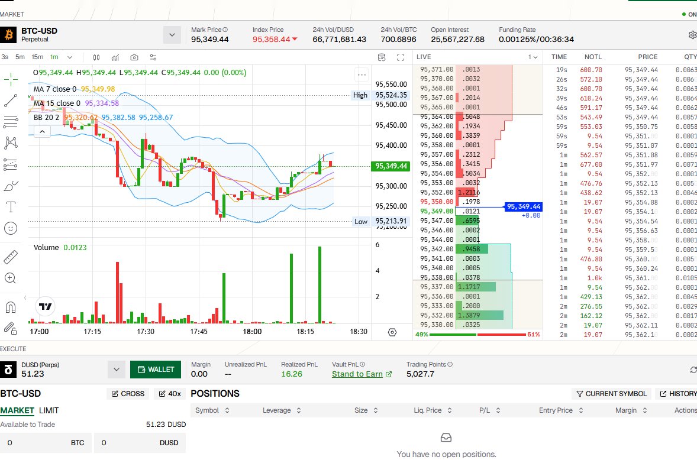
Task: Change margin mode via CROSS button
Action: 128,394
